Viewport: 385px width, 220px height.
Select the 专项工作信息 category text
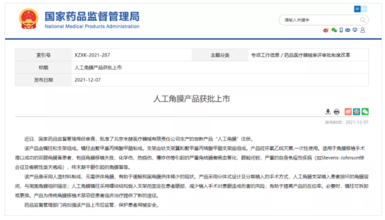[x=265, y=55]
